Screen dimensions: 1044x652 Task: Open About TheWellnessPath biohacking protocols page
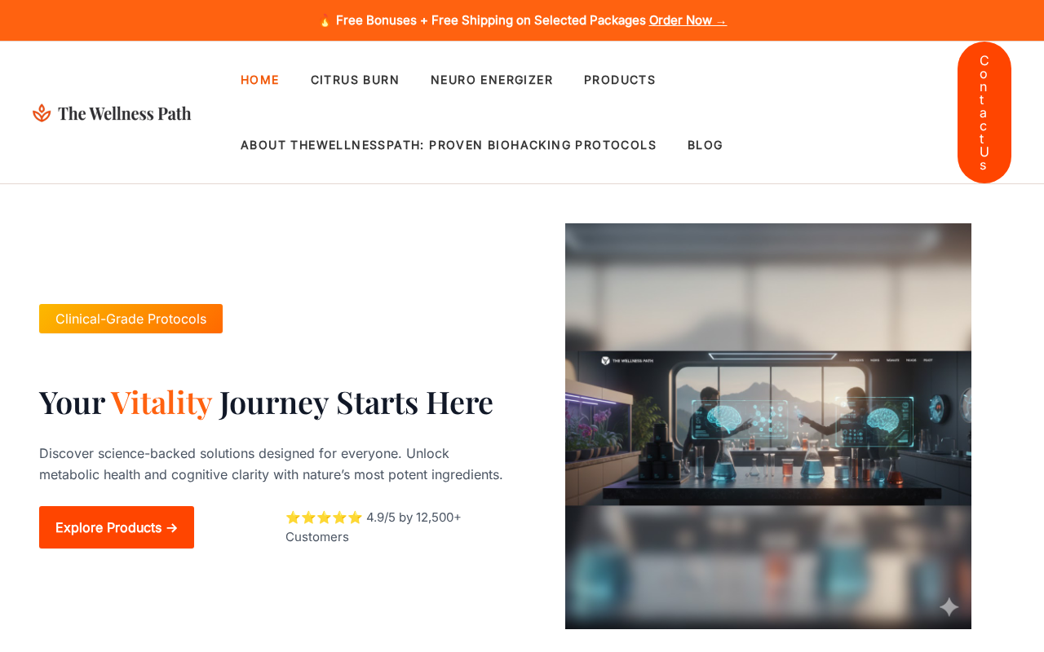(449, 145)
